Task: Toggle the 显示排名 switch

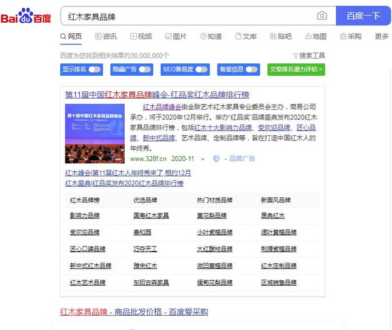Action: (95, 69)
